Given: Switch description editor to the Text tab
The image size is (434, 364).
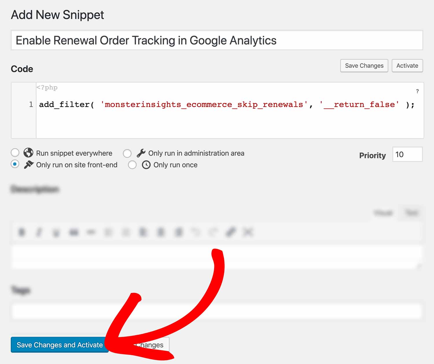Looking at the screenshot, I should [x=411, y=213].
